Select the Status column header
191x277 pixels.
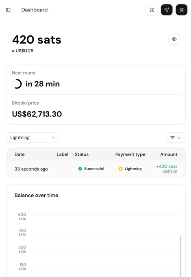pyautogui.click(x=82, y=154)
